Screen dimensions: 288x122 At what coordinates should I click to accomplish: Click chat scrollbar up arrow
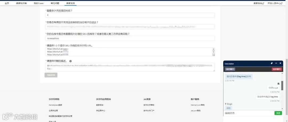coord(282,73)
